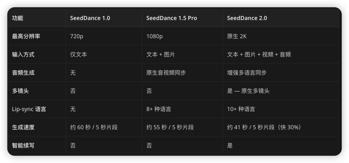The width and height of the screenshot is (349, 163).
Task: Click the SeedDance 1.0 column header
Action: point(90,18)
